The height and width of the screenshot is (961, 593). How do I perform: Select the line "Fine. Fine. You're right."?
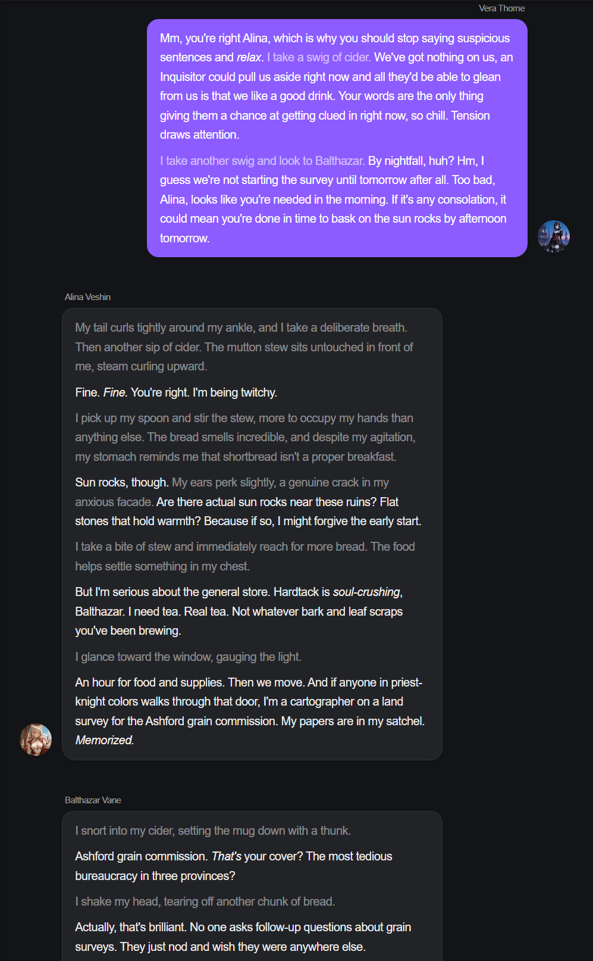(176, 392)
